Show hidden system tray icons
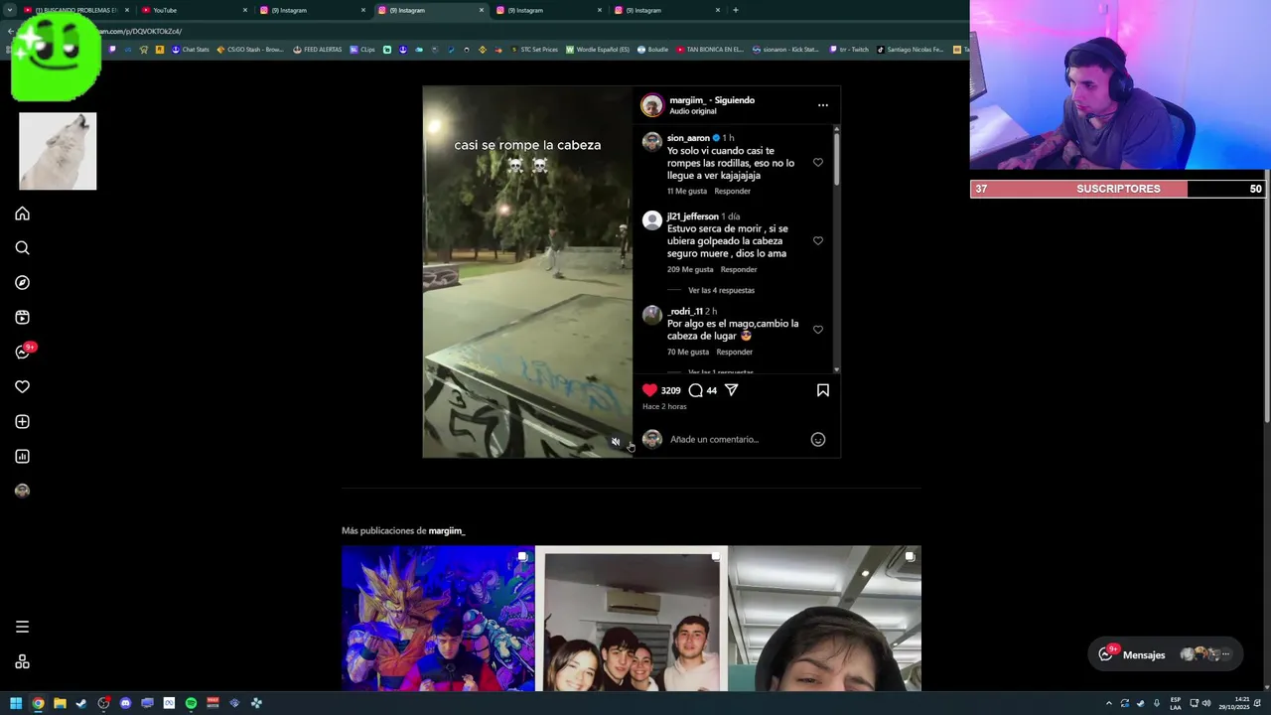The width and height of the screenshot is (1271, 715). tap(1109, 703)
